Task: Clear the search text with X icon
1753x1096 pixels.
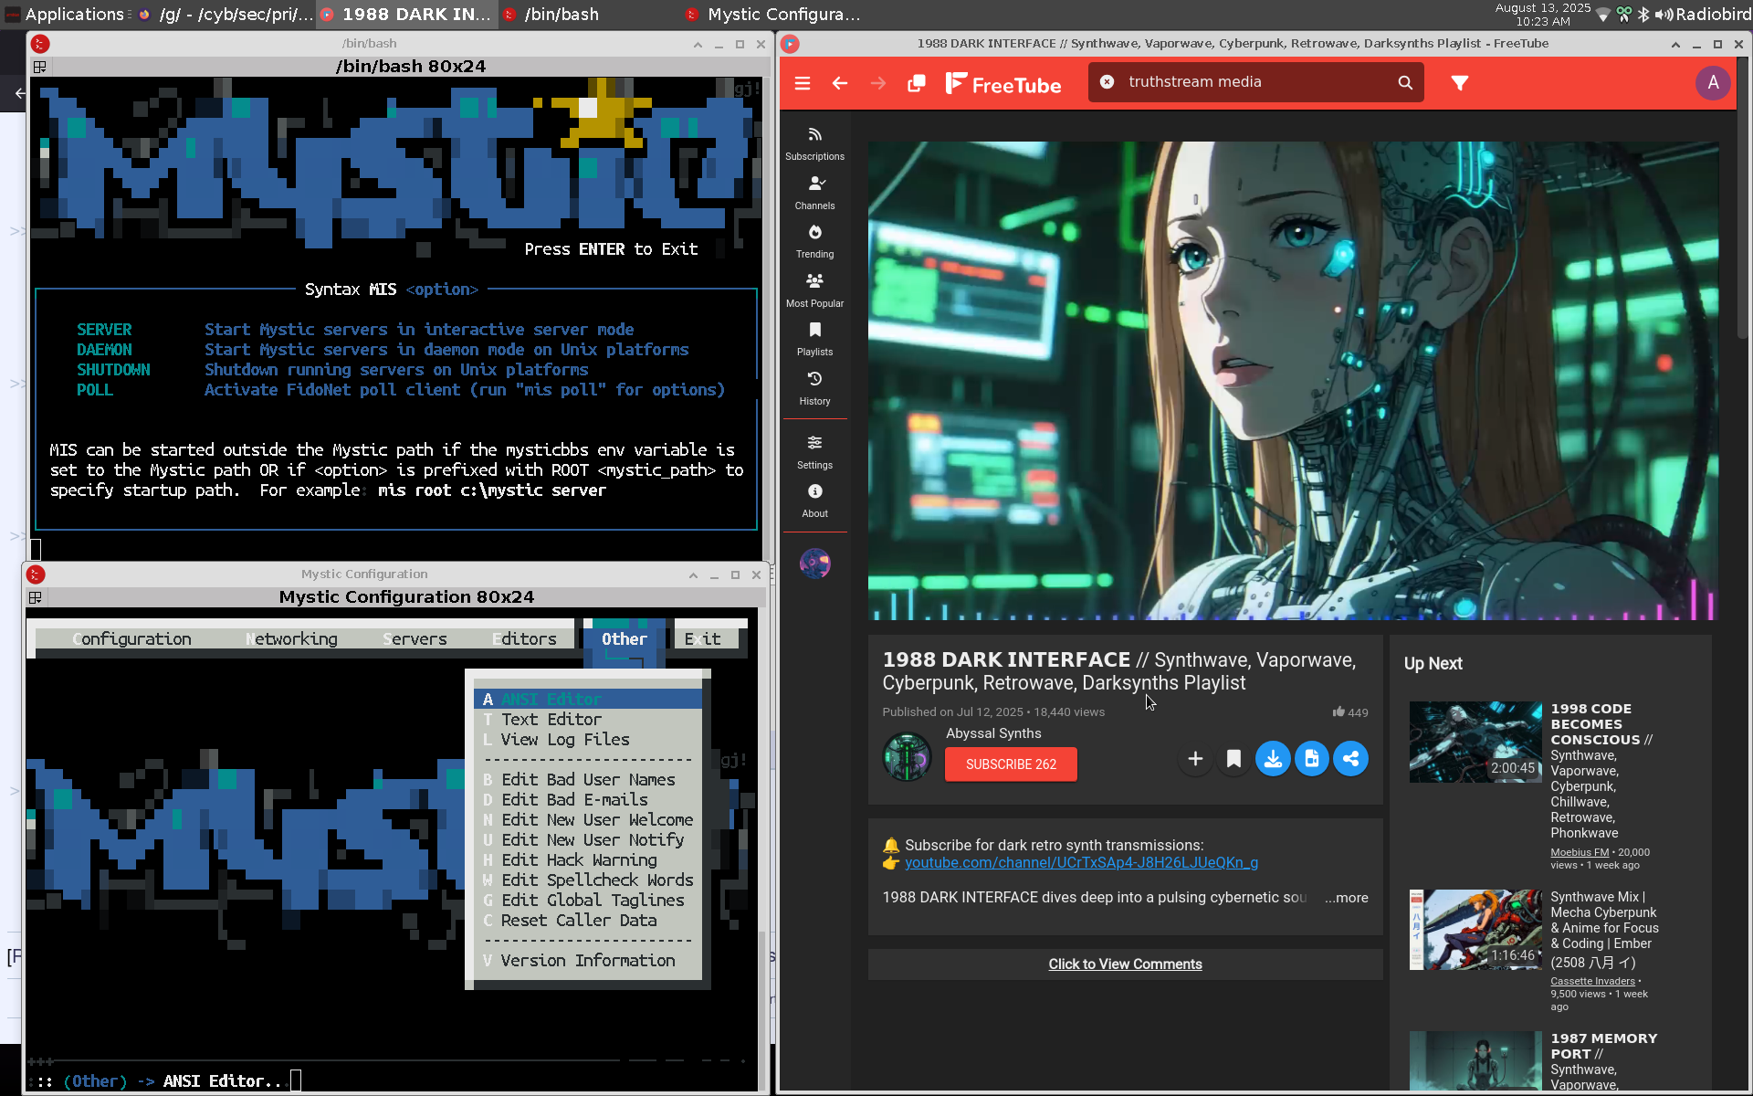Action: (x=1107, y=82)
